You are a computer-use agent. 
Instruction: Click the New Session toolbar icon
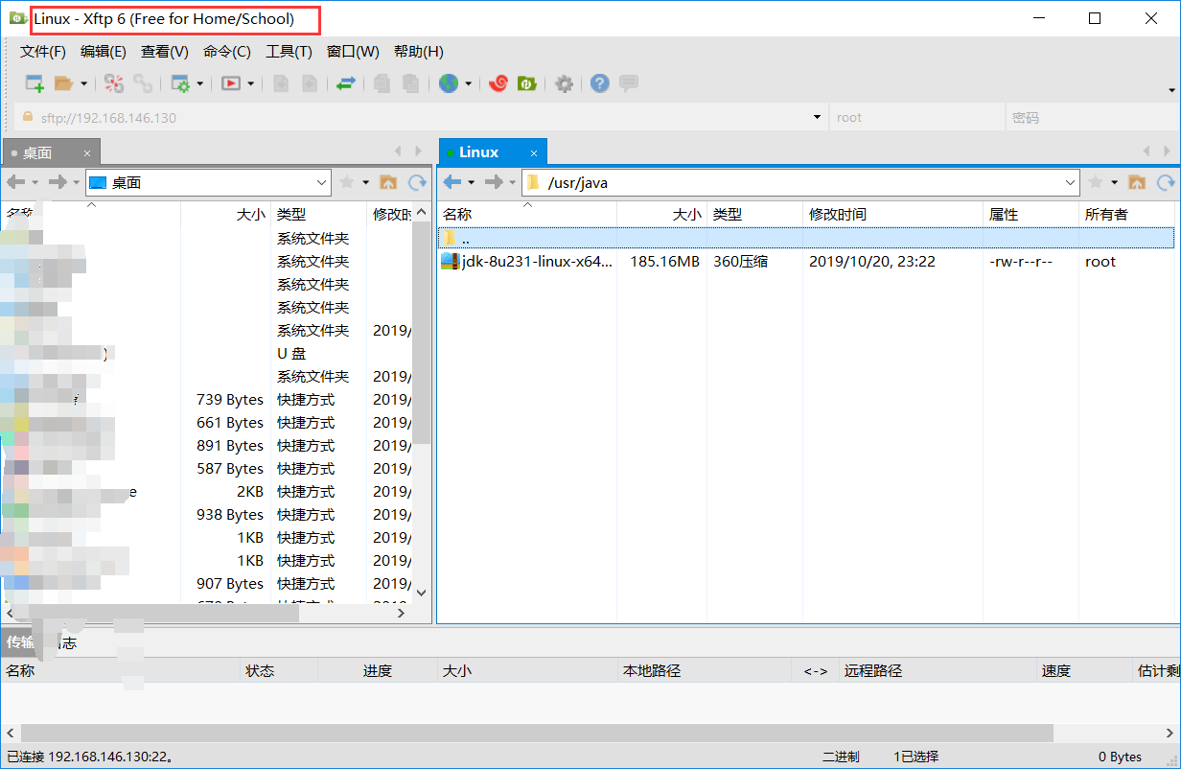(x=35, y=83)
